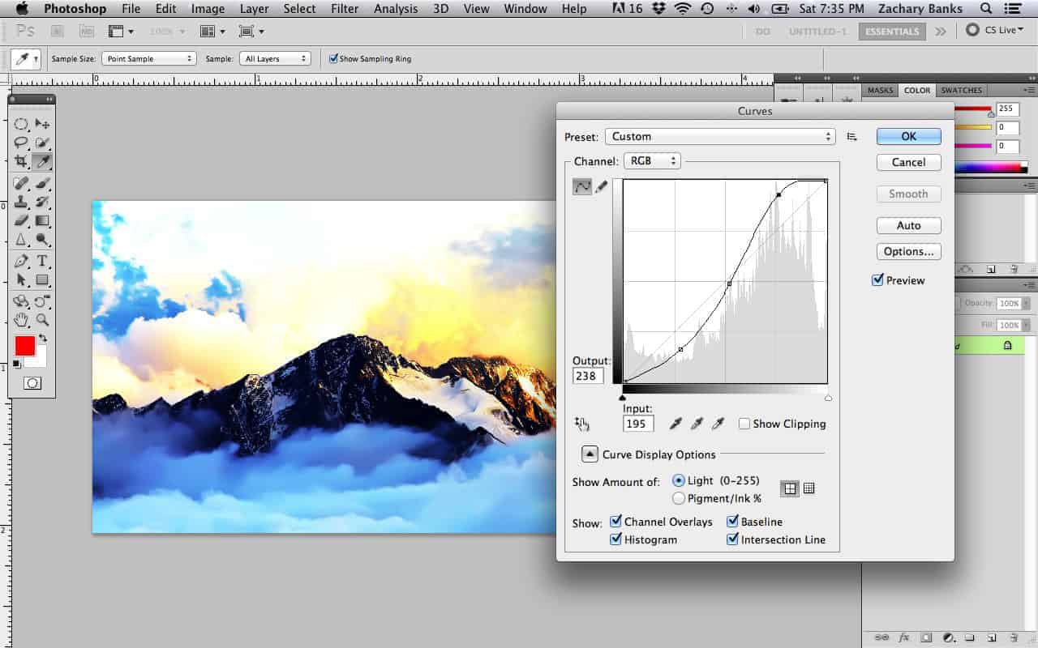Toggle Quick Mask mode

point(32,383)
